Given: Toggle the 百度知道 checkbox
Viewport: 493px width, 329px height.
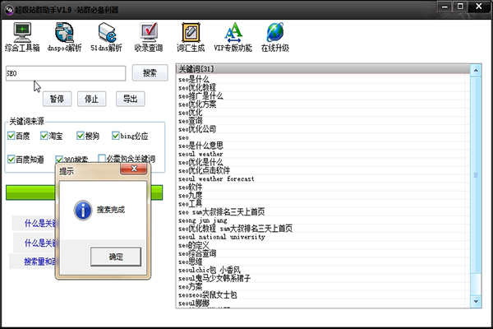Looking at the screenshot, I should (x=12, y=160).
